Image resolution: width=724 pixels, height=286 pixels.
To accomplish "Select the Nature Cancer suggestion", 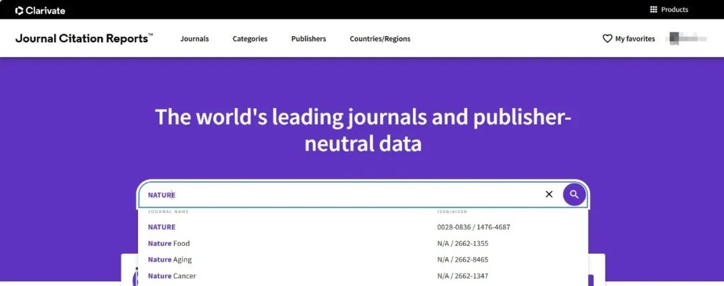I will pos(172,276).
